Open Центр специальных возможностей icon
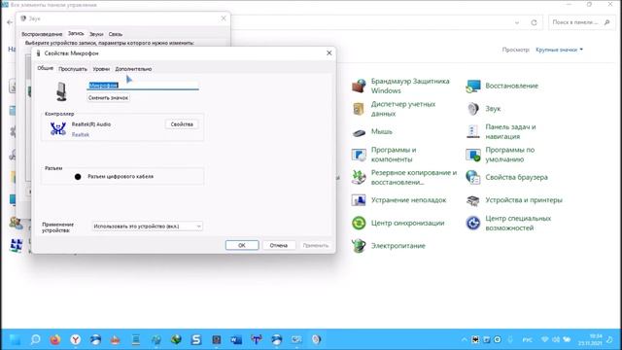Viewport: 622px width, 350px height. pos(473,223)
